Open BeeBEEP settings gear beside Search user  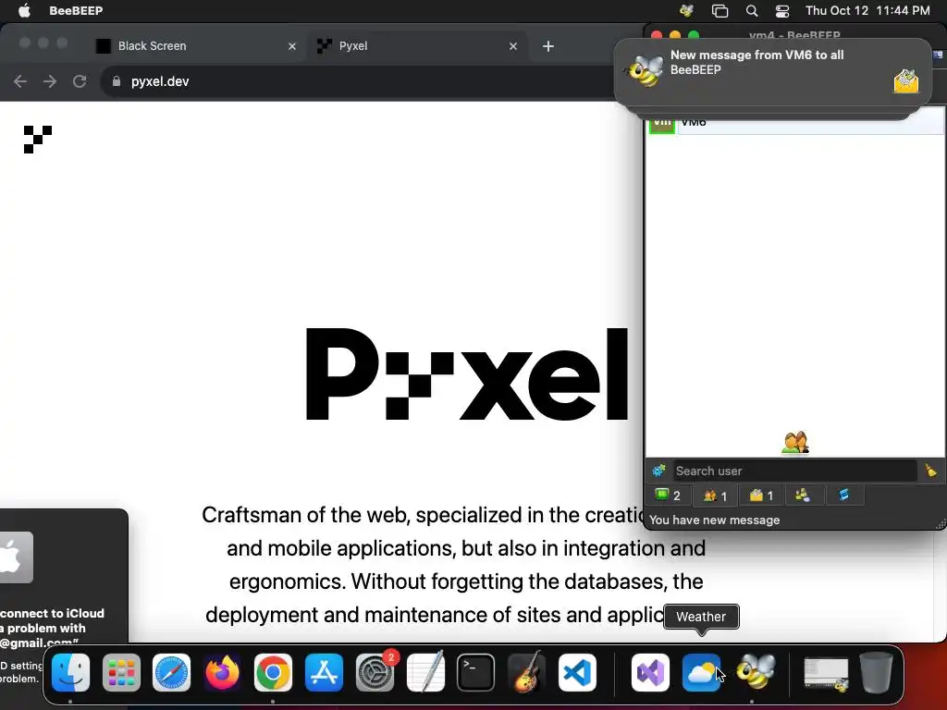[x=658, y=471]
